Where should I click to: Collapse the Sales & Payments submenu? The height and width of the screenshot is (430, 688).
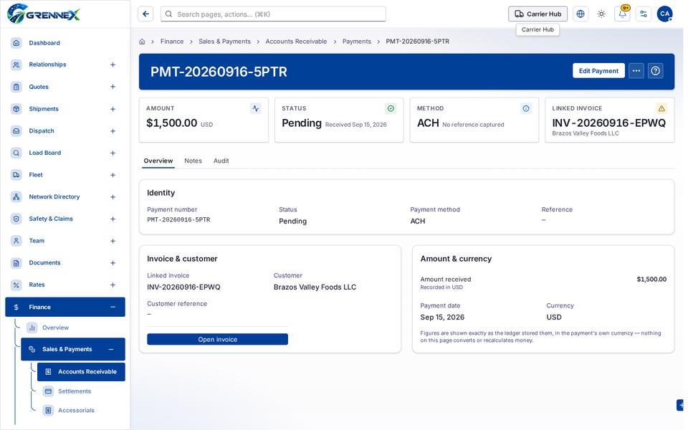[x=111, y=349]
